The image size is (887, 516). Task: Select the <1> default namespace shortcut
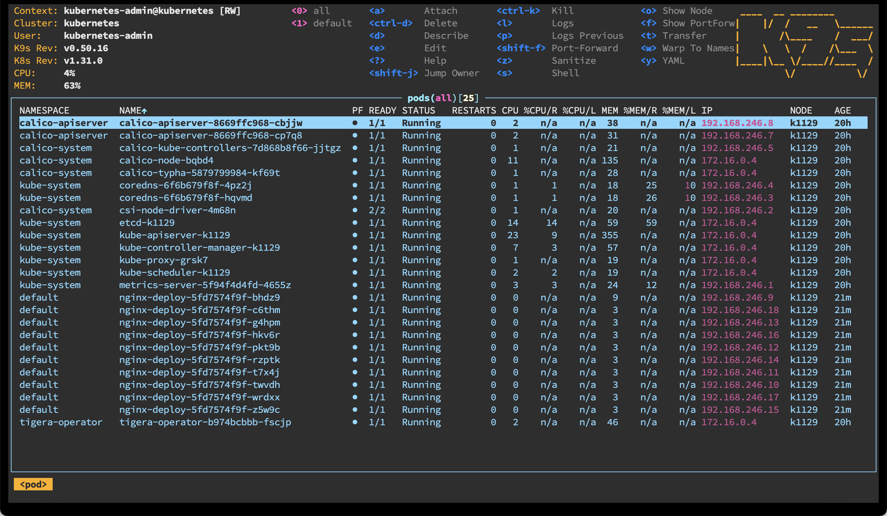click(322, 23)
